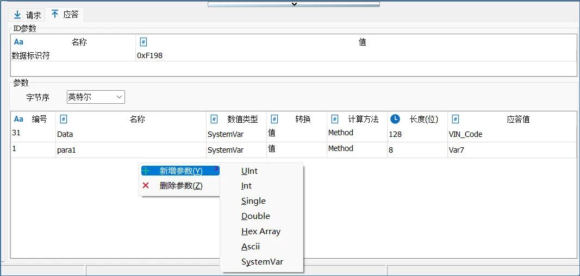Click the 值 conversion cell in Data row

(297, 134)
